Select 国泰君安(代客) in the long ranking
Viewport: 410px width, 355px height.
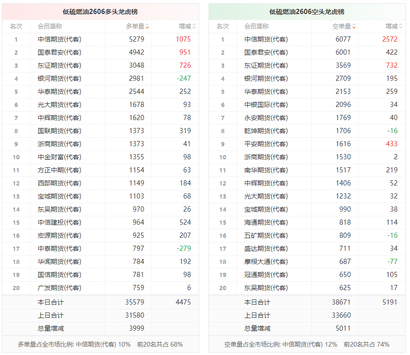pos(59,52)
